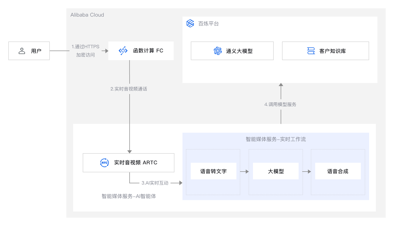Click the 3.AI实时互动 label
394x226 pixels.
[155, 183]
